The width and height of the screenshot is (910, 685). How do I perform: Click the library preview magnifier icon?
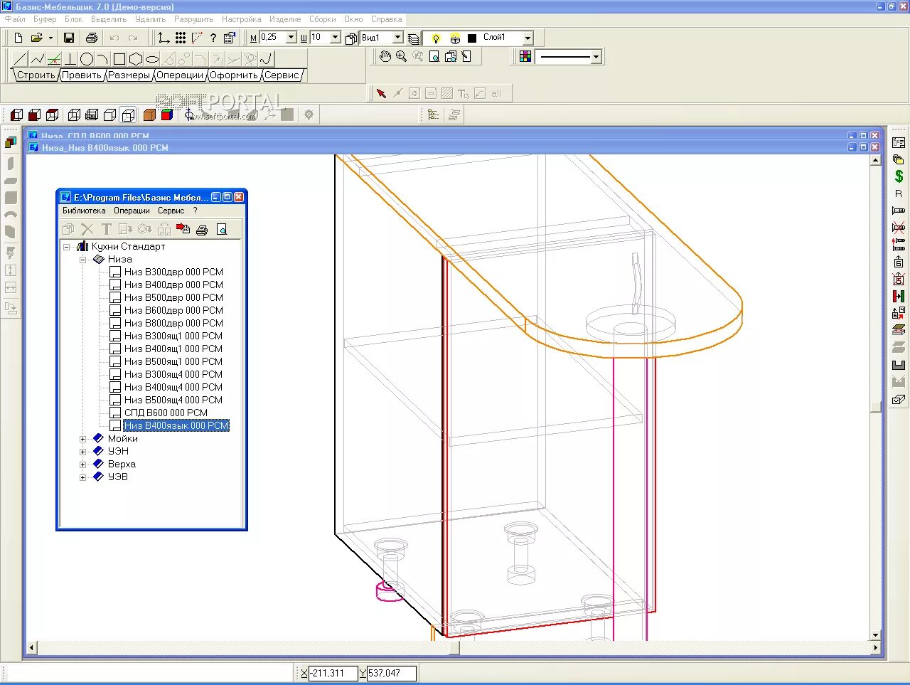(222, 229)
